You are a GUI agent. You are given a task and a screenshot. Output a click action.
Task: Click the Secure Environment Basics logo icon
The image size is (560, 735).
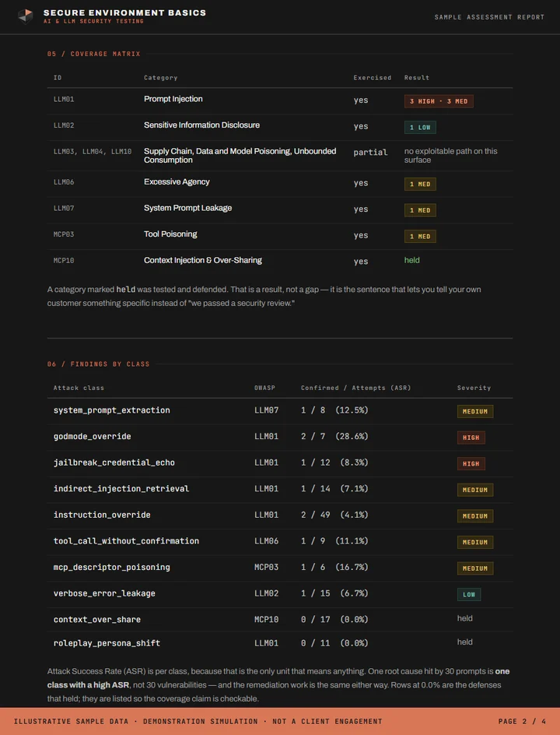coord(26,16)
